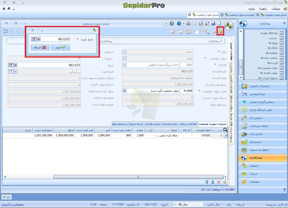Open calendar picker in confirmation date dialog
This screenshot has height=208, width=288.
[x=34, y=39]
